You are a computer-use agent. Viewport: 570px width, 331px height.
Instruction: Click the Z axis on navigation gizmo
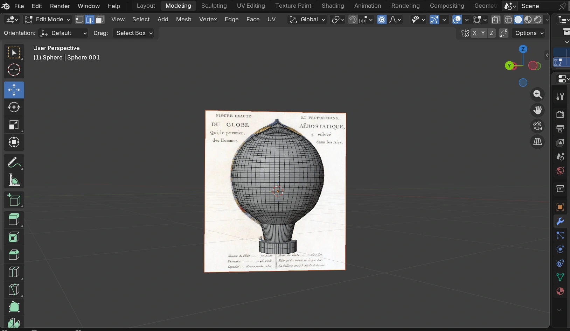click(523, 49)
